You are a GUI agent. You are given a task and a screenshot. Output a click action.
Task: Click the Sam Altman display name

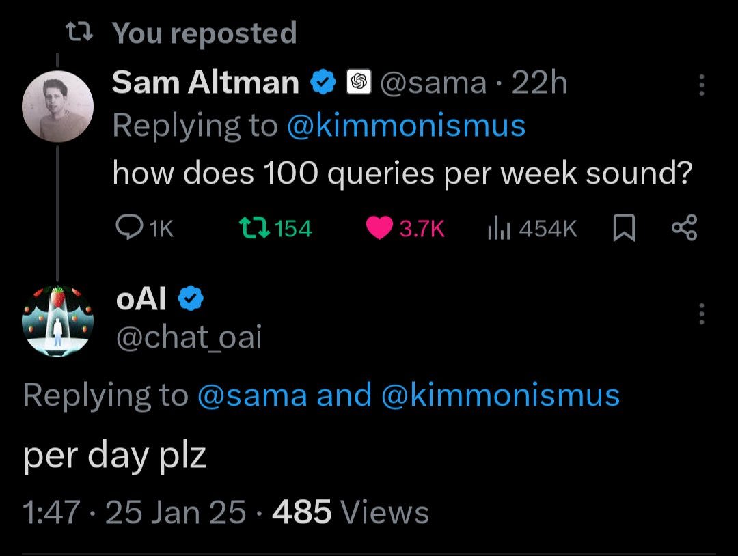pos(205,83)
